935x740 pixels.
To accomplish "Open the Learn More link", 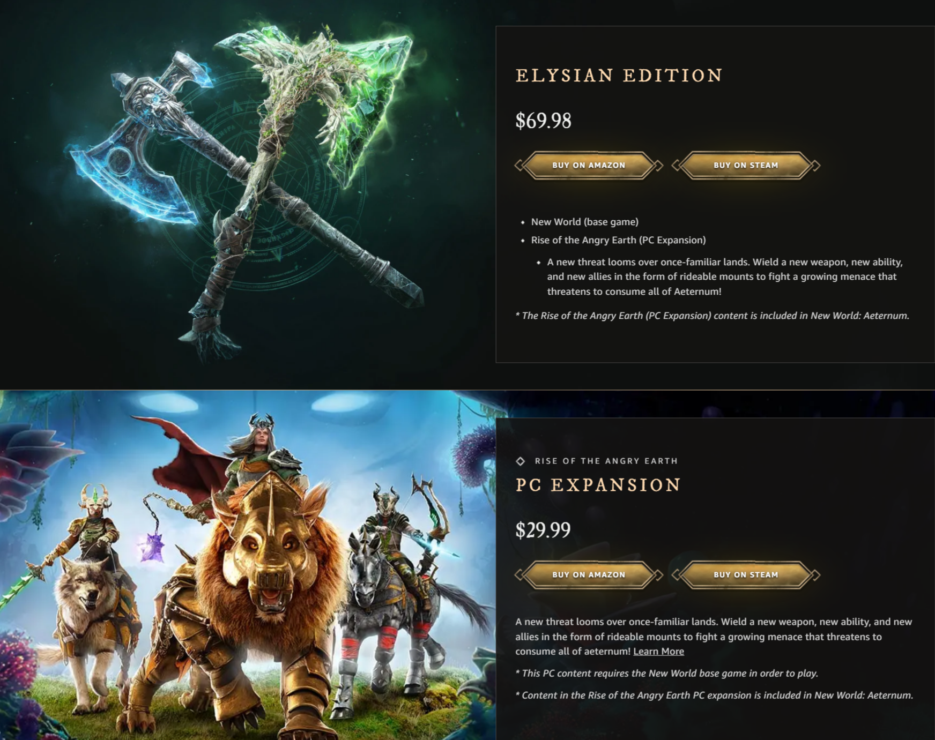I will point(658,652).
